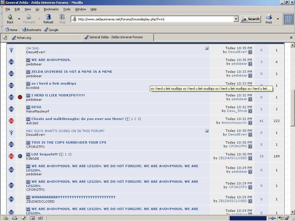This screenshot has width=295, height=221.
Task: Click last-post arrow in LOZ Sequels row
Action: (x=250, y=158)
